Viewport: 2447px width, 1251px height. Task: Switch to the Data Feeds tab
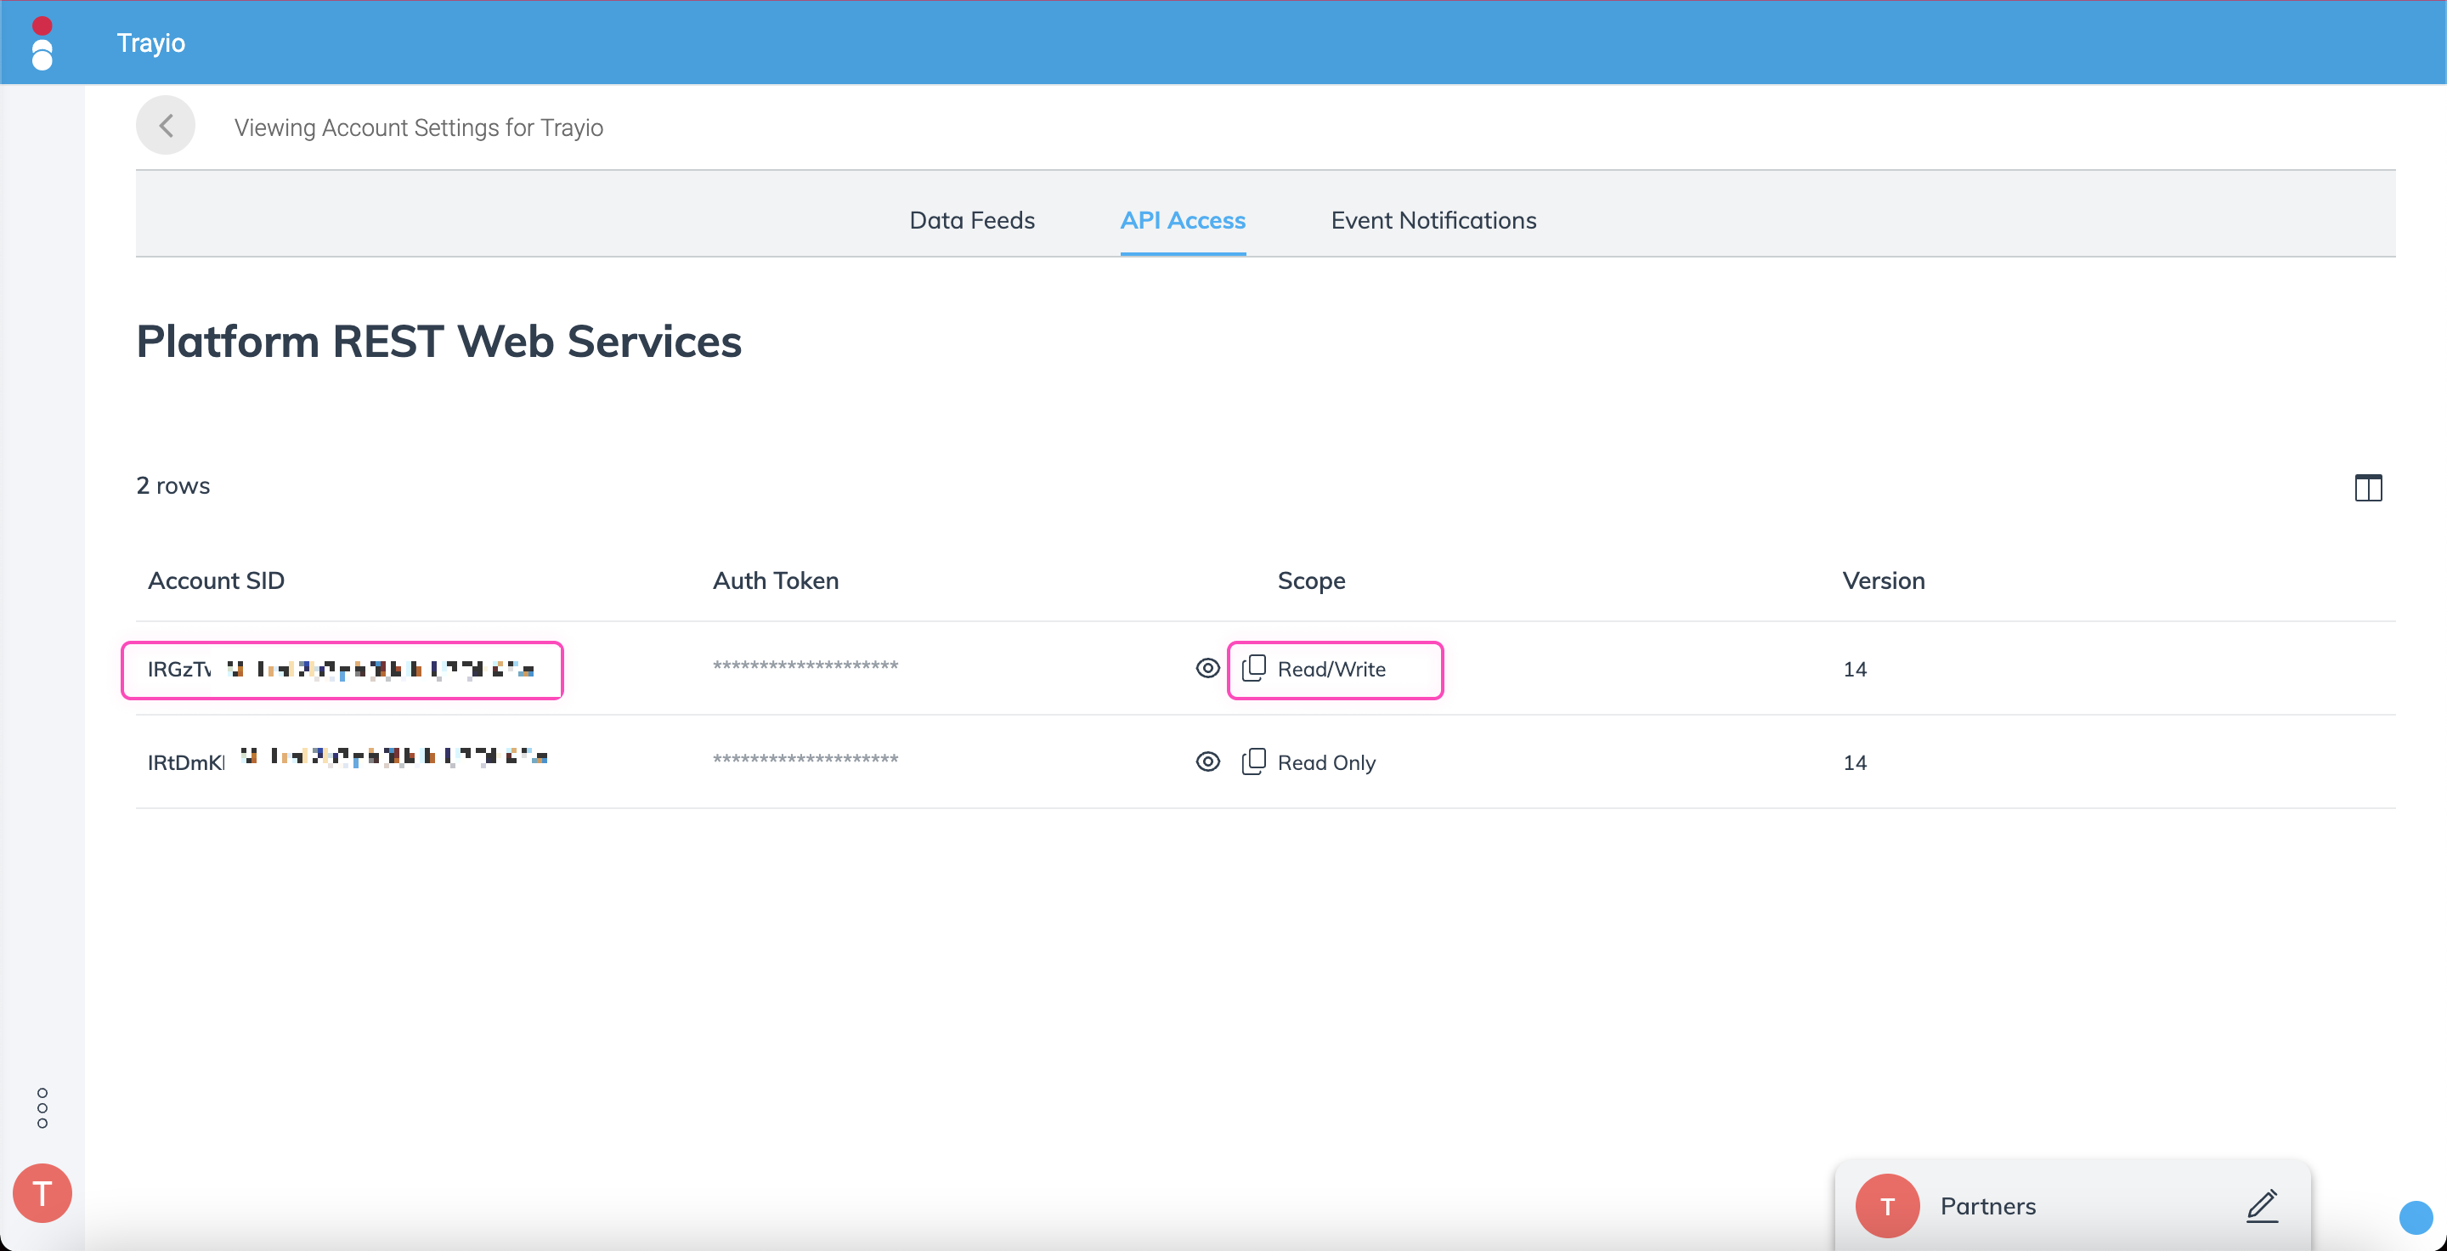click(972, 220)
